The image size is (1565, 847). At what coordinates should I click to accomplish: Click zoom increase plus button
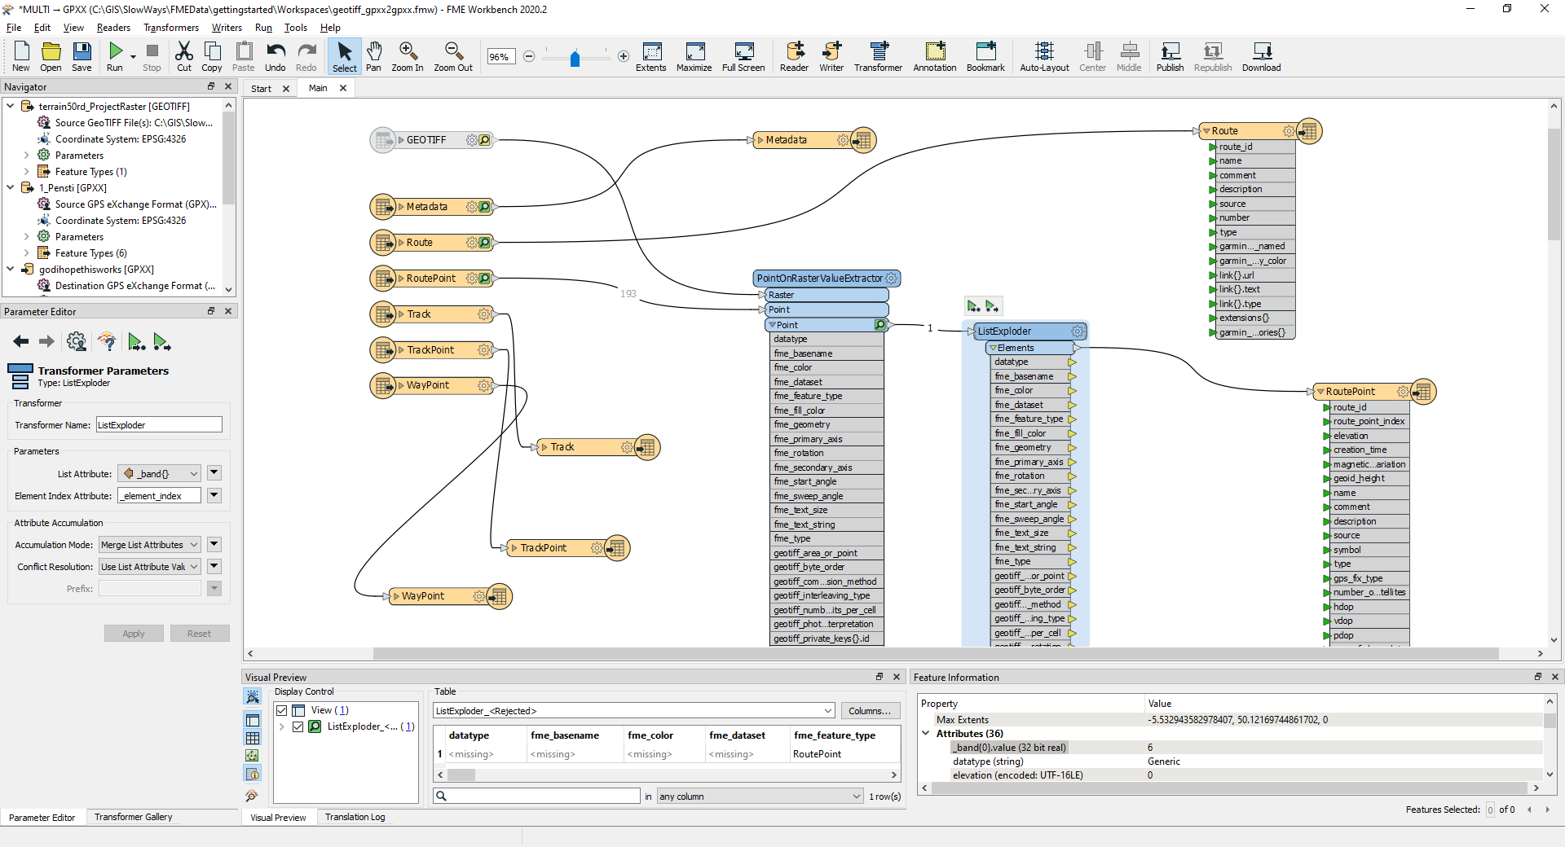click(x=624, y=56)
